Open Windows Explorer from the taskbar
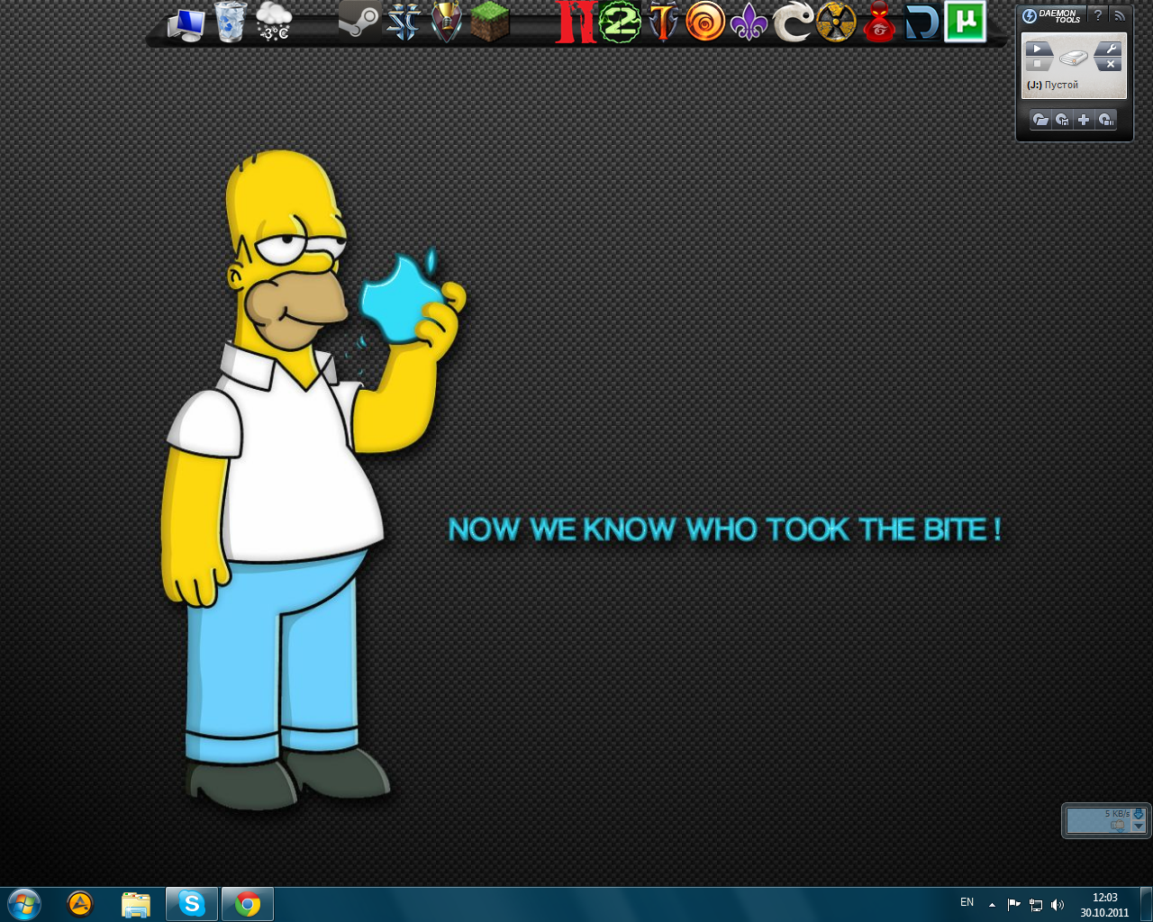Viewport: 1153px width, 922px height. (136, 904)
